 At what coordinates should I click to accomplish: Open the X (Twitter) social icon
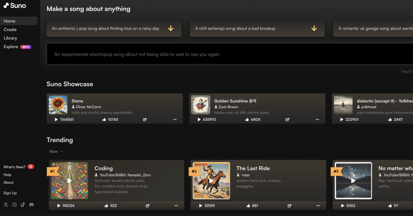tap(6, 205)
